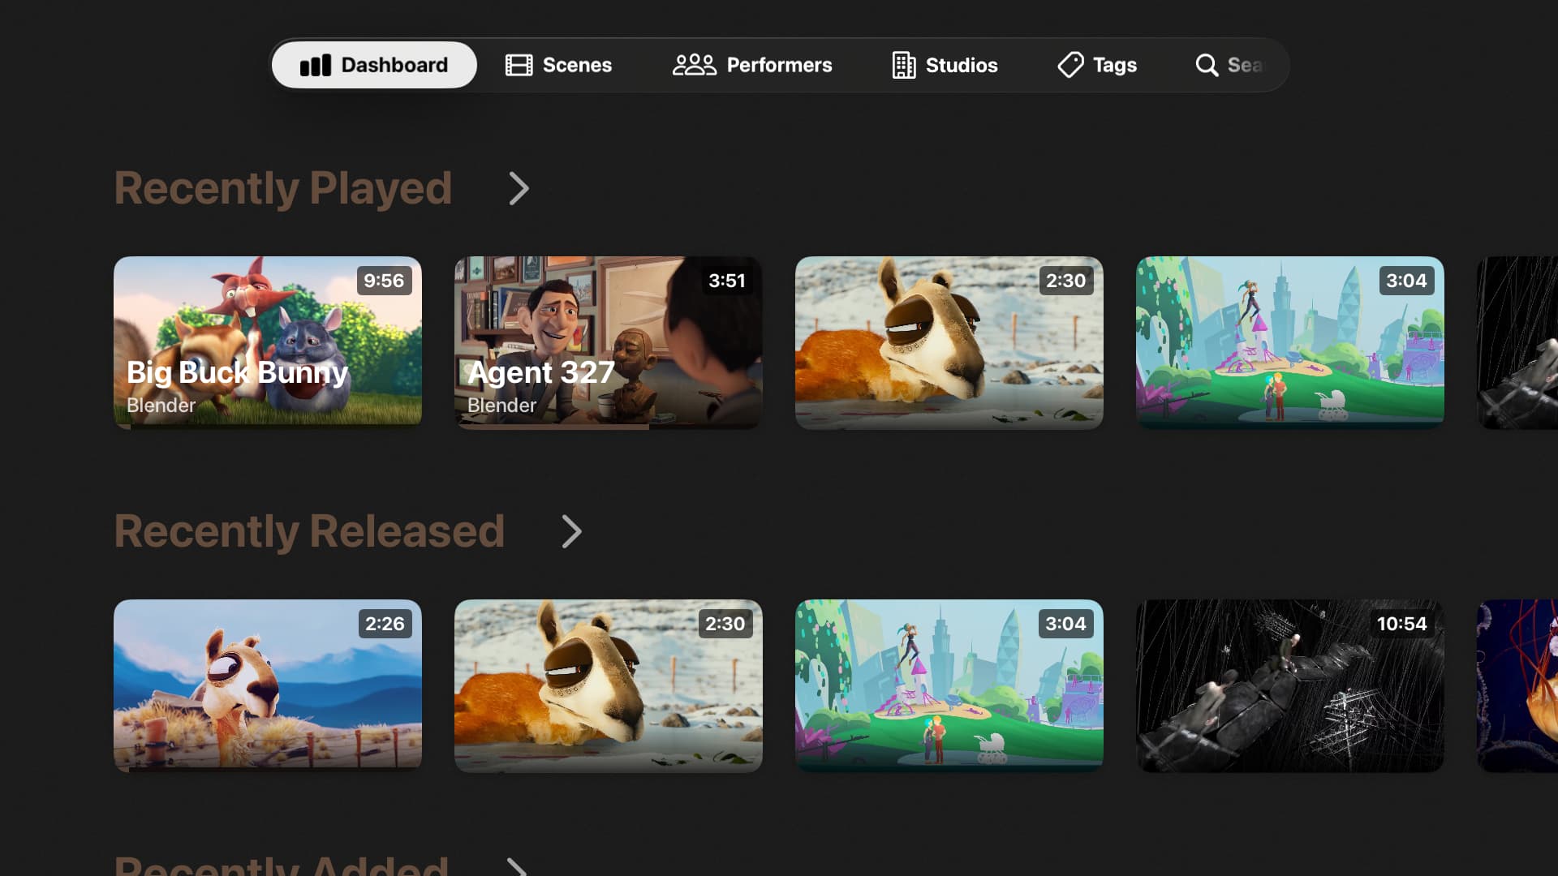Expand Recently Released with chevron arrow

click(571, 532)
